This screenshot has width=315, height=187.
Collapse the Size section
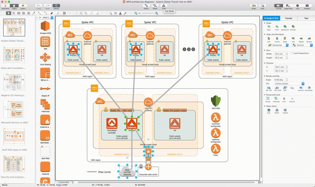click(x=265, y=50)
